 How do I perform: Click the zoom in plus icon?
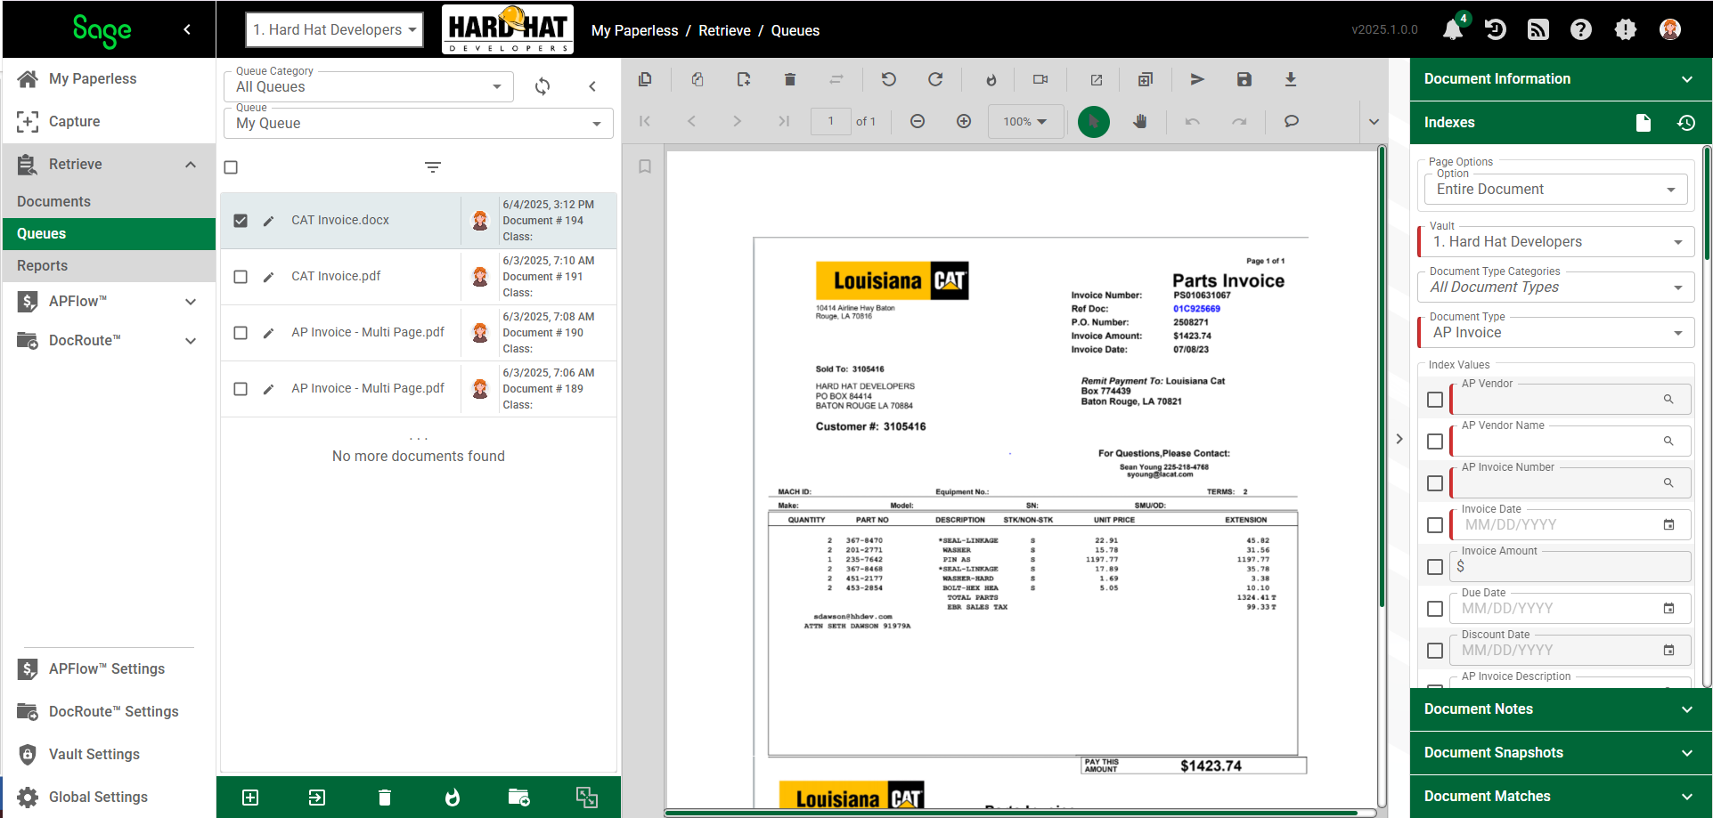pyautogui.click(x=964, y=121)
